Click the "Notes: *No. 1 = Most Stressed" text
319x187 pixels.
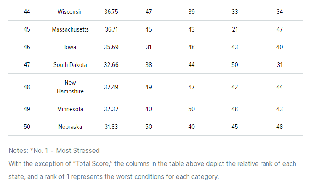coord(54,150)
